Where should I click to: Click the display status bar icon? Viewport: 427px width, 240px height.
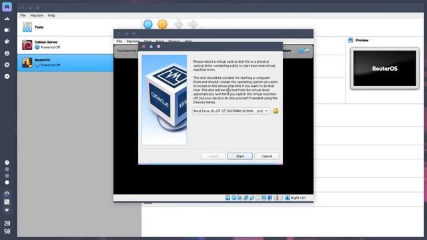pyautogui.click(x=264, y=198)
